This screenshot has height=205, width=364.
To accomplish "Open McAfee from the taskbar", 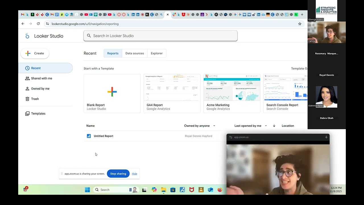I will click(x=192, y=190).
